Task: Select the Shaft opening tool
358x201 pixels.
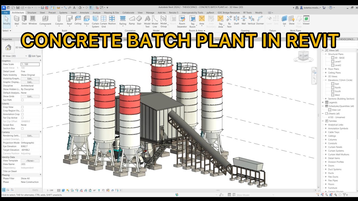Action: pyautogui.click(x=236, y=20)
